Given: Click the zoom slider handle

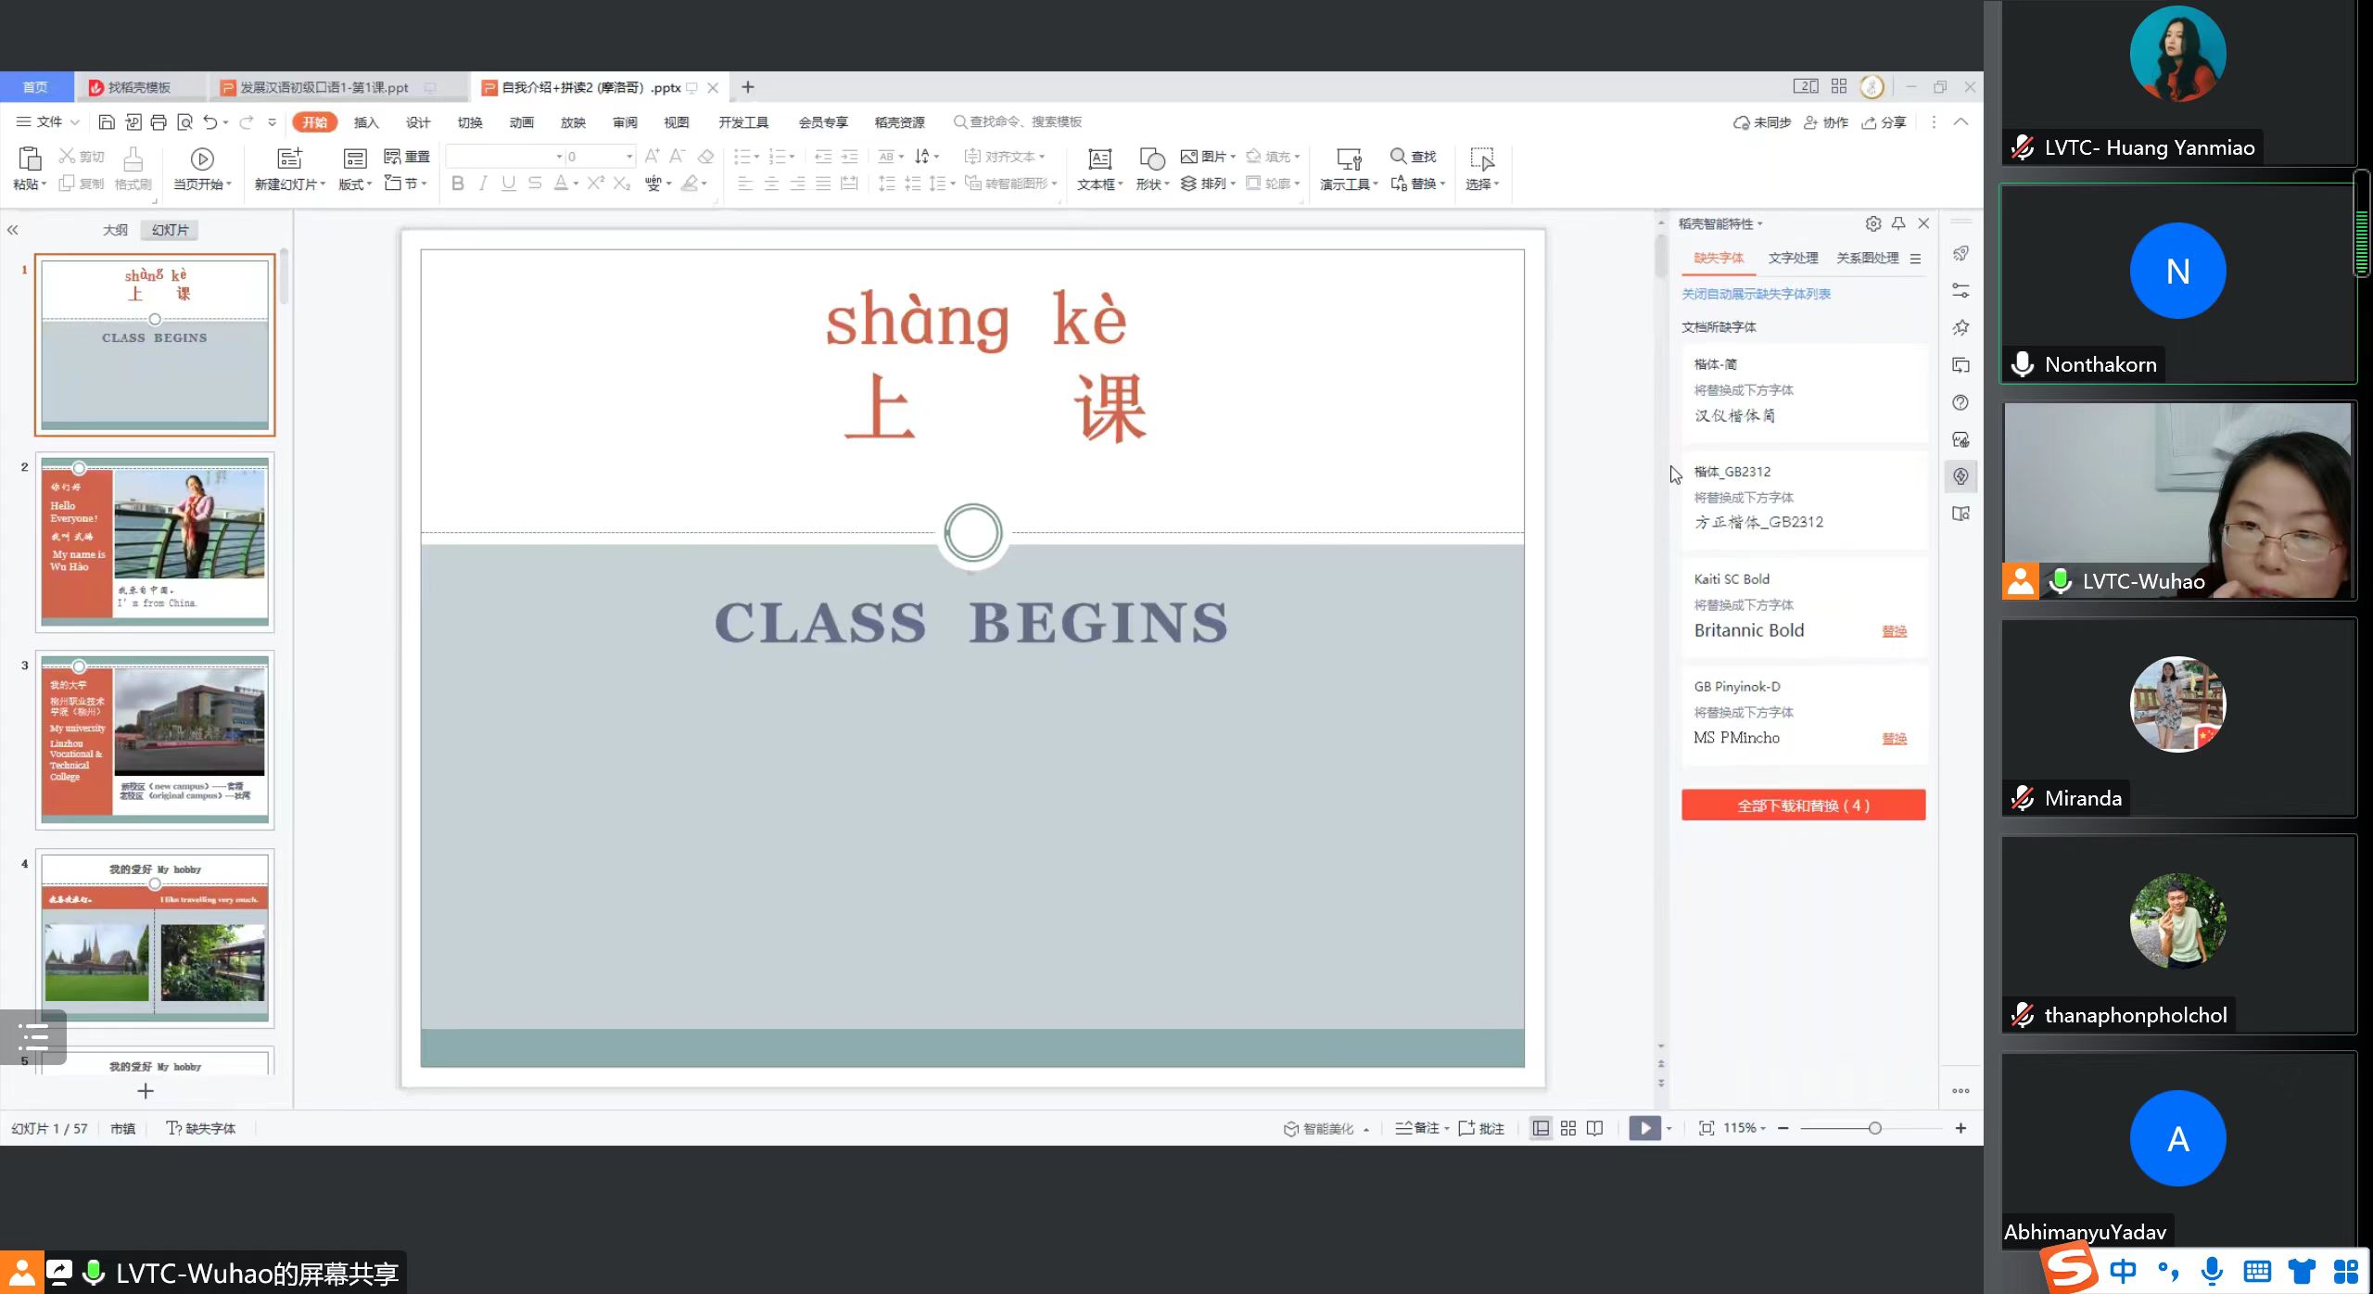Looking at the screenshot, I should click(x=1874, y=1128).
